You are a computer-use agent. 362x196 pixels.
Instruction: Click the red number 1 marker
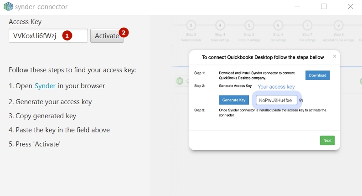(67, 36)
